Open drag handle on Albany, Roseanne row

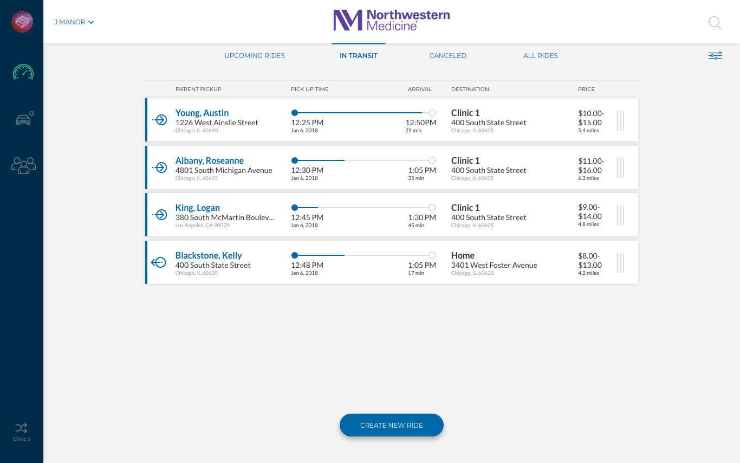[620, 168]
